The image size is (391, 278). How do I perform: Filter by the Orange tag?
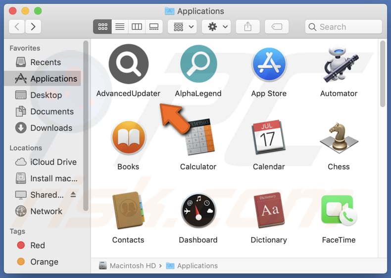(x=43, y=262)
